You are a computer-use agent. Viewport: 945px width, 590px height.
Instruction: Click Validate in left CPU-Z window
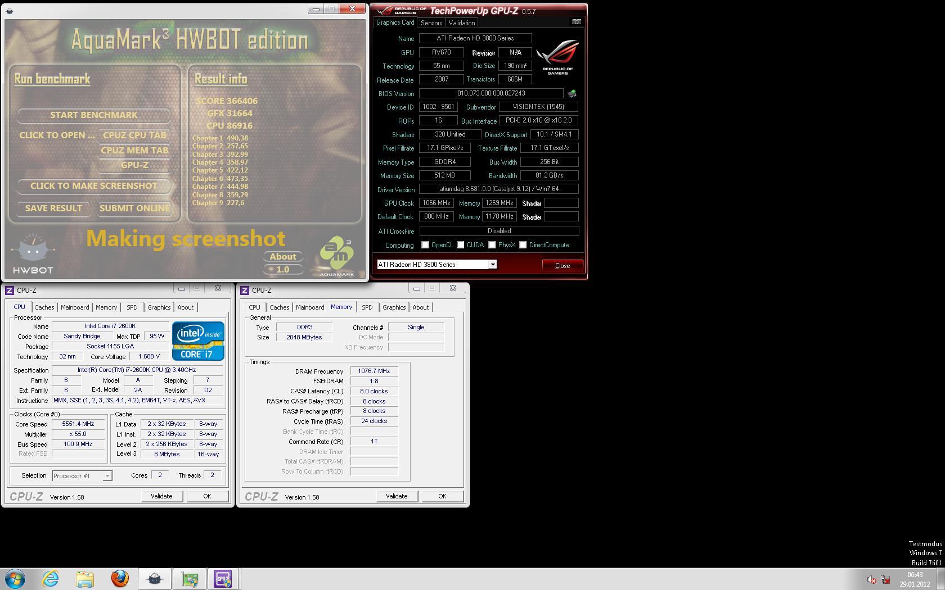coord(161,496)
